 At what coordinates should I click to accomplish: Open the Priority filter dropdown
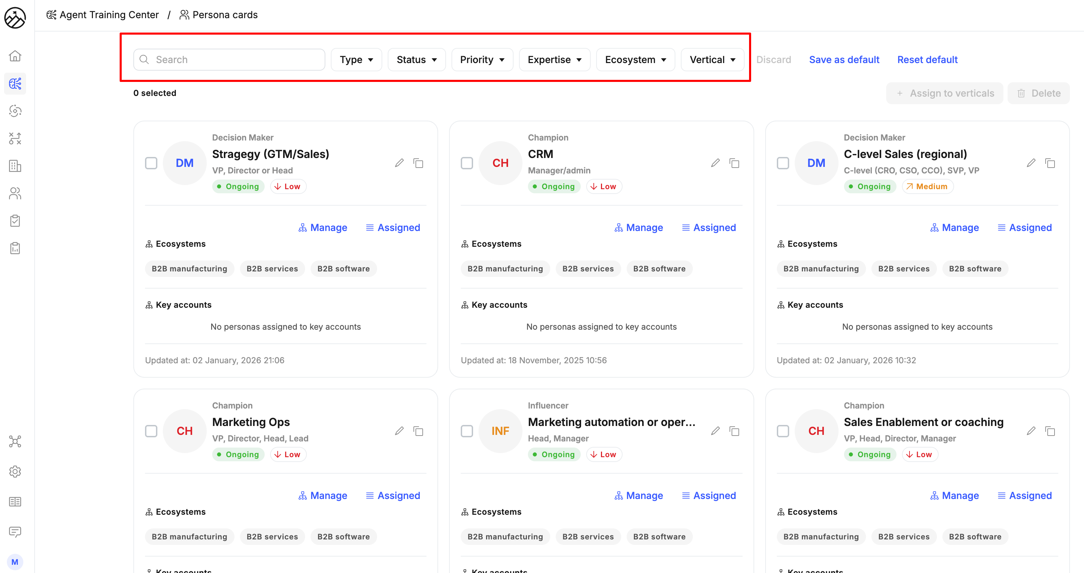click(482, 60)
